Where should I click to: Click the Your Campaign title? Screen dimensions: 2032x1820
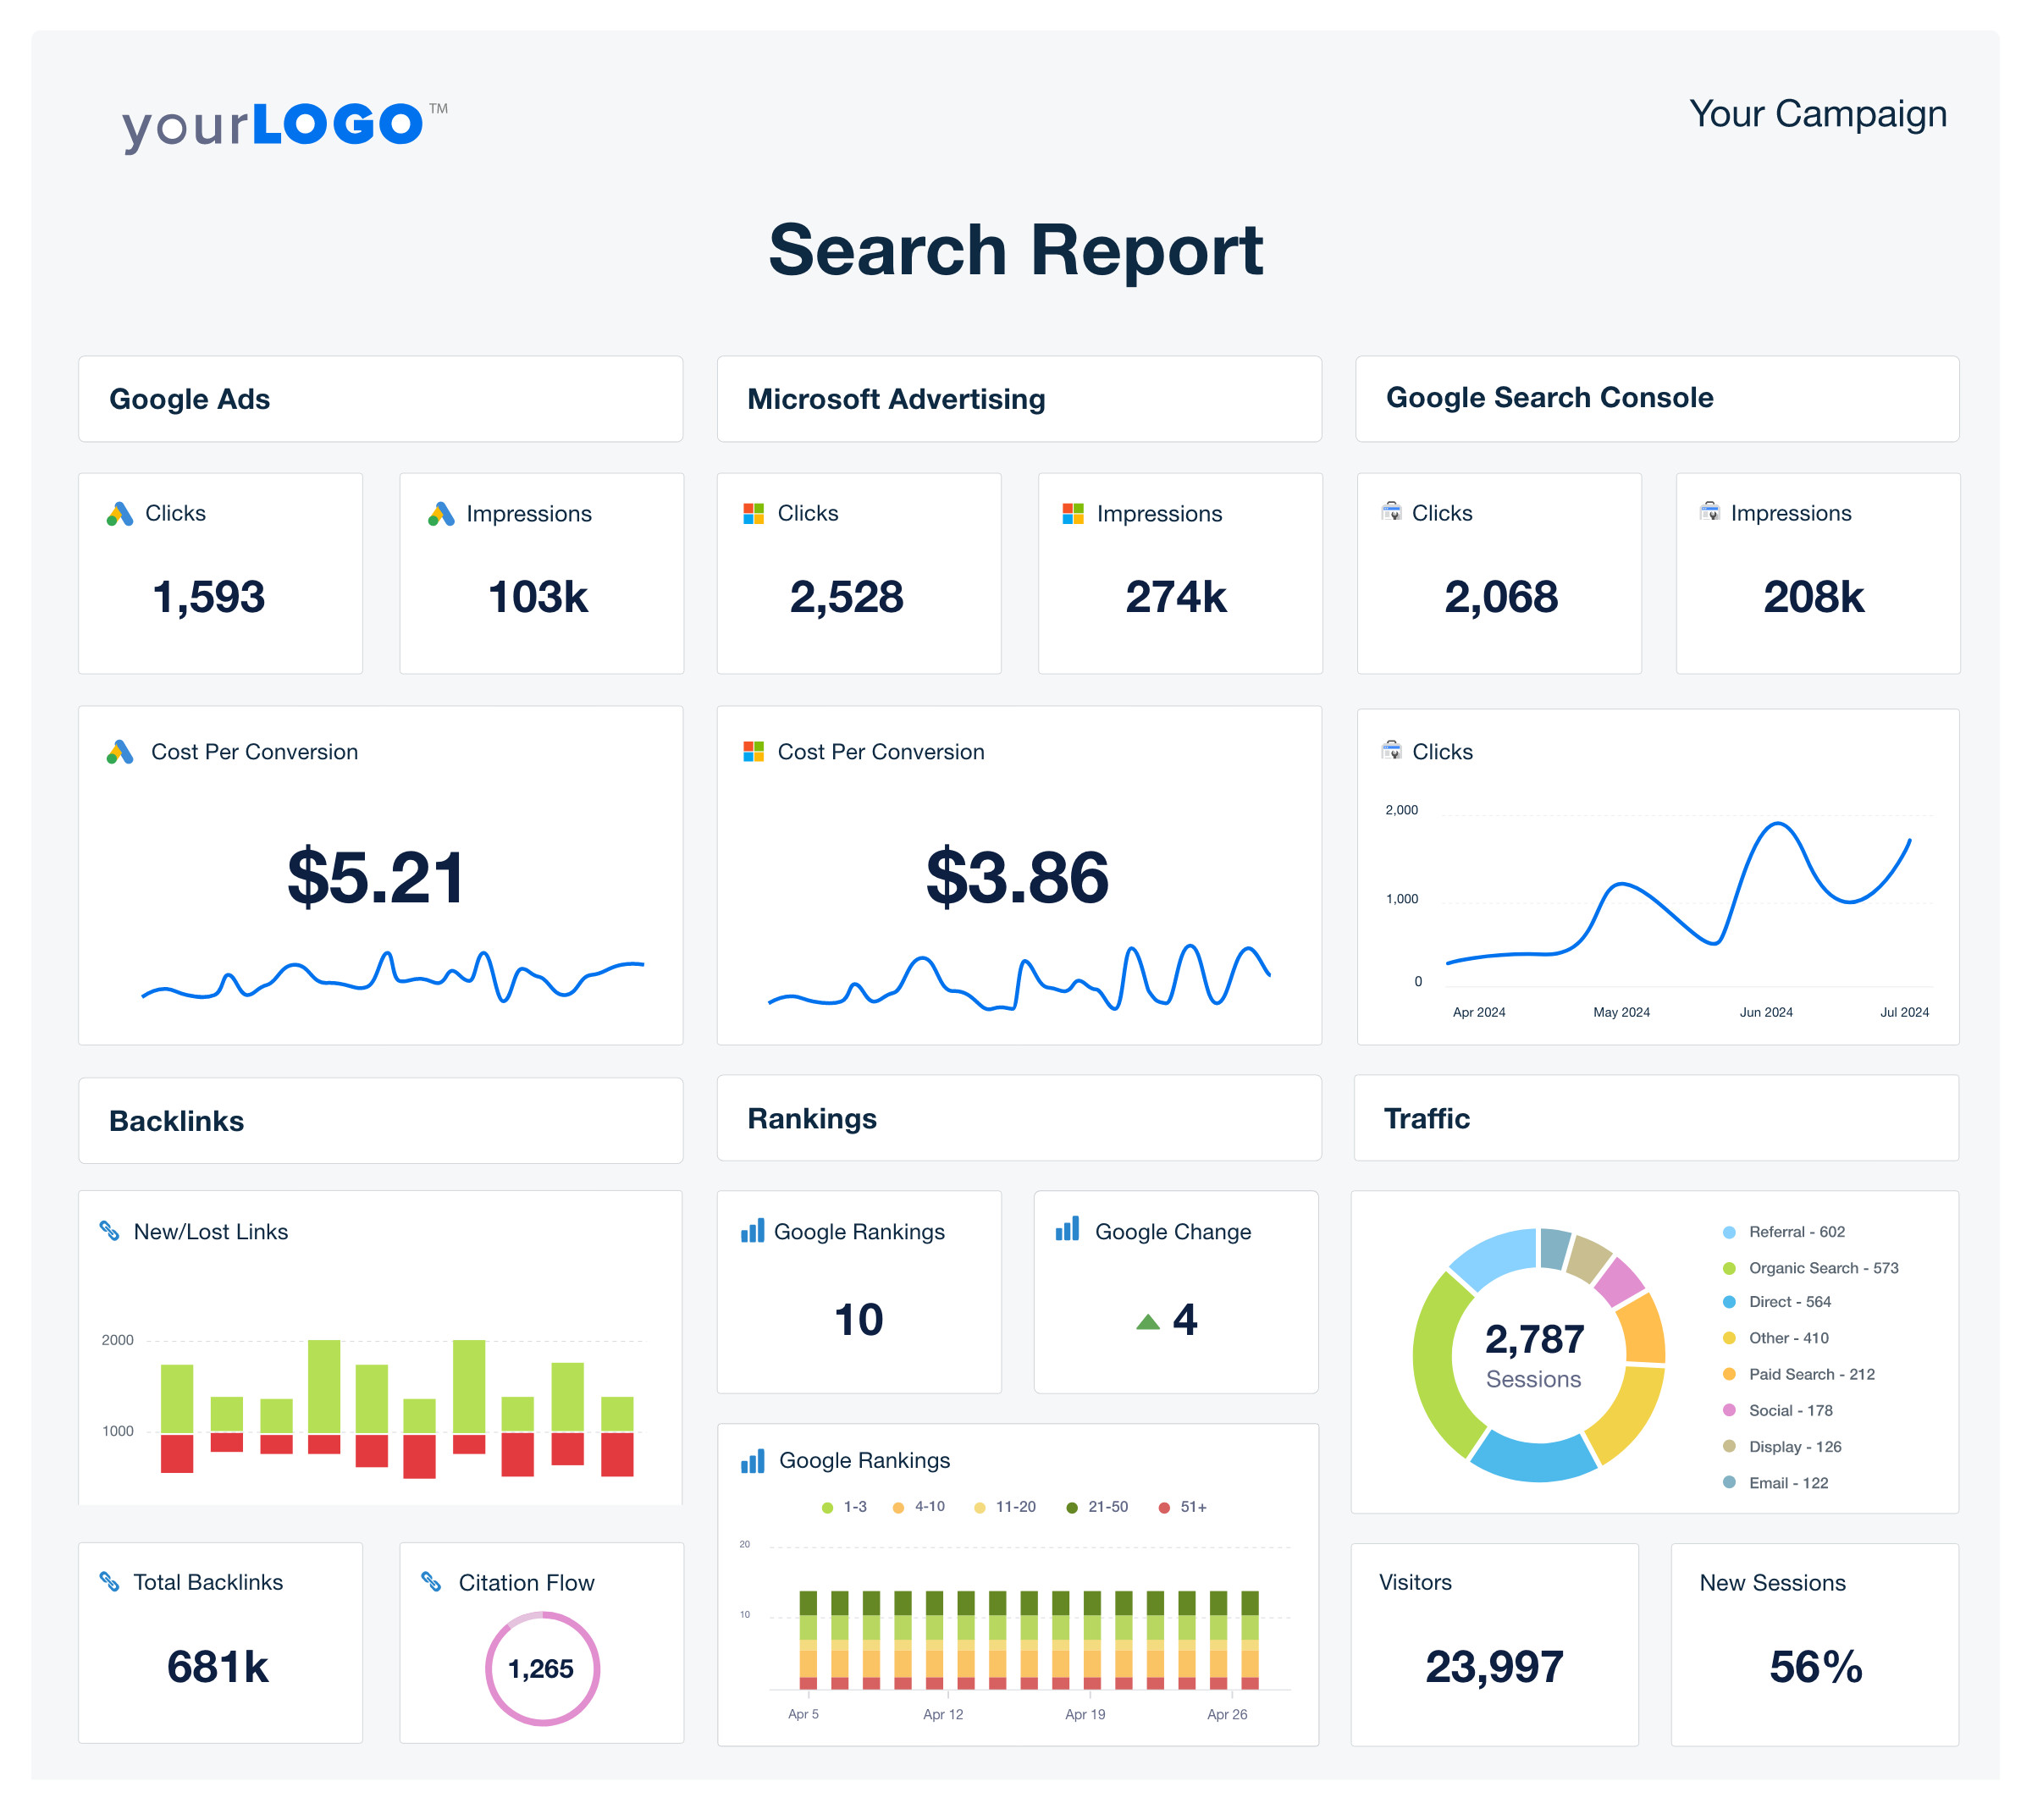(x=1818, y=115)
